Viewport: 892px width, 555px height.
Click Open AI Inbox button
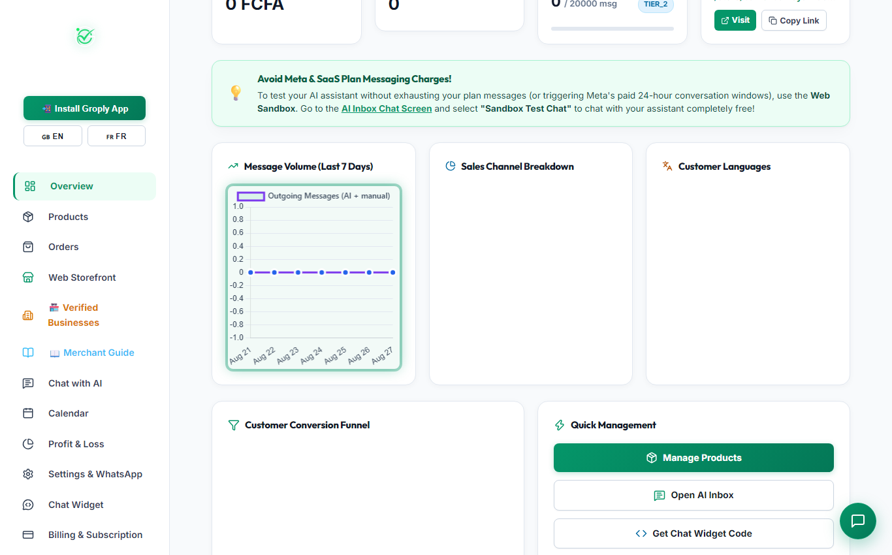click(x=693, y=496)
